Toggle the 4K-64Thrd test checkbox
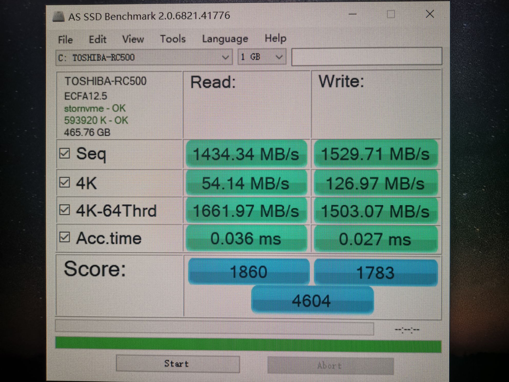The width and height of the screenshot is (509, 382). (64, 210)
